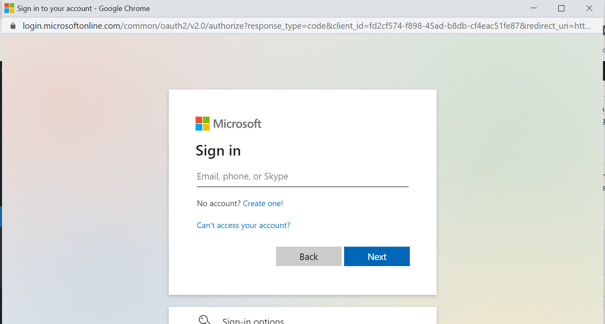605x324 pixels.
Task: Maximize the sign-in popup window
Action: click(x=561, y=9)
